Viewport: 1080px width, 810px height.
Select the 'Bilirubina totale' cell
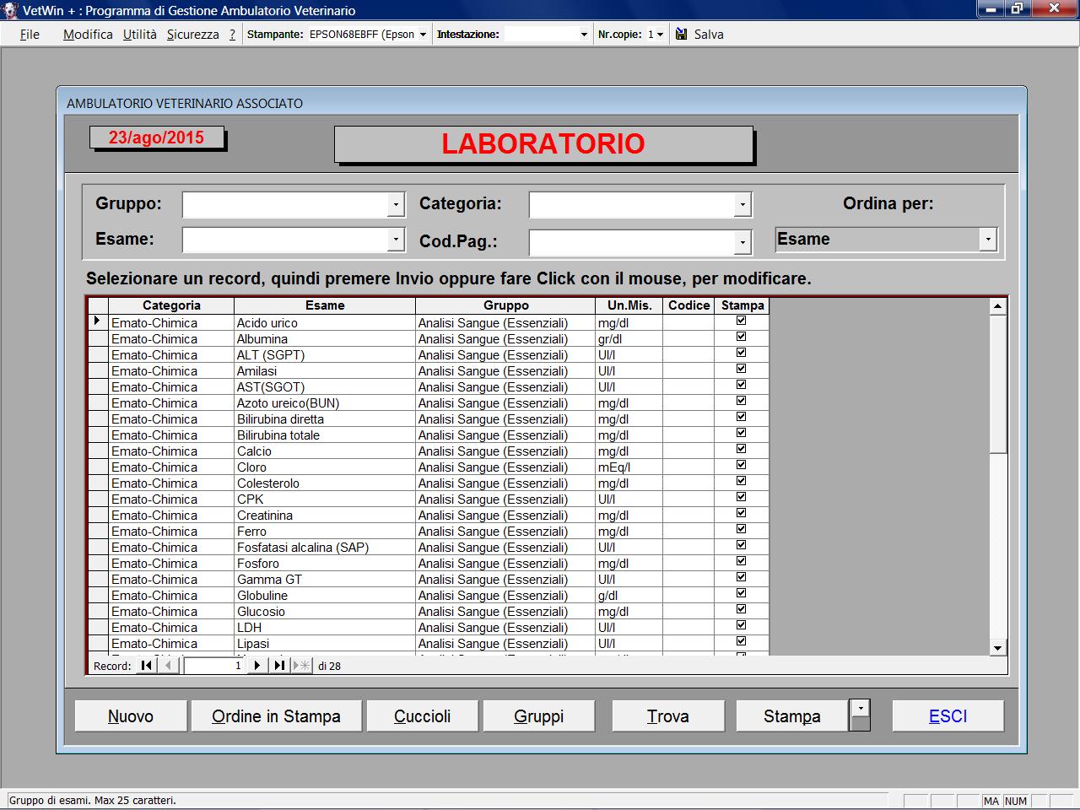(325, 435)
